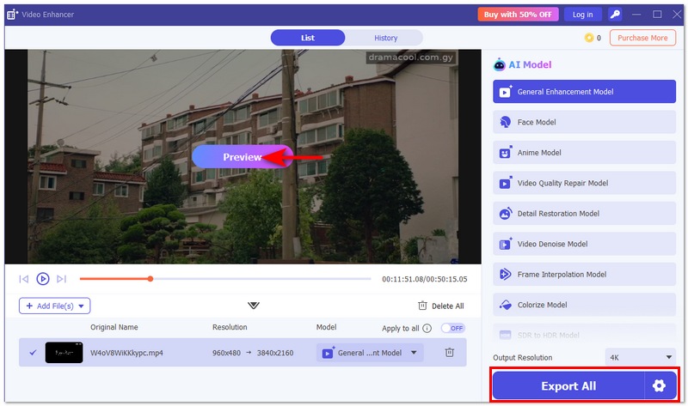The width and height of the screenshot is (688, 406).
Task: Minimize the Video Enhancer window
Action: 636,15
